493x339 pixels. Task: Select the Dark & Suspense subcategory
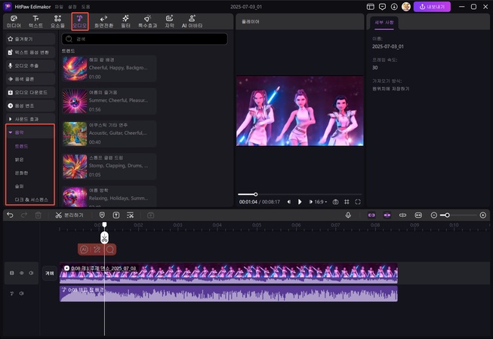(32, 200)
